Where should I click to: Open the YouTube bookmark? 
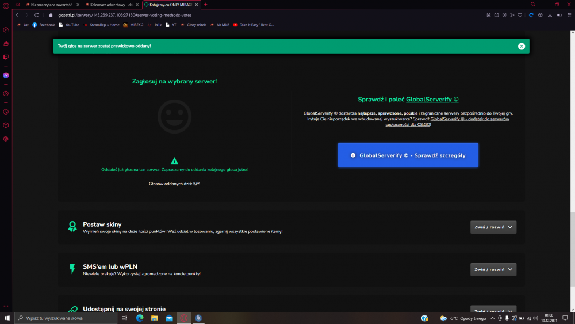(x=69, y=25)
